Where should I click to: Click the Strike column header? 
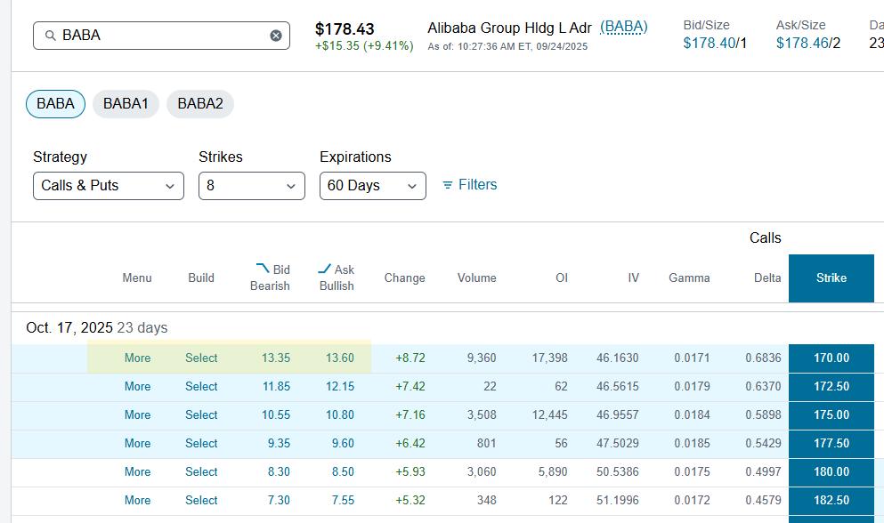[x=831, y=278]
